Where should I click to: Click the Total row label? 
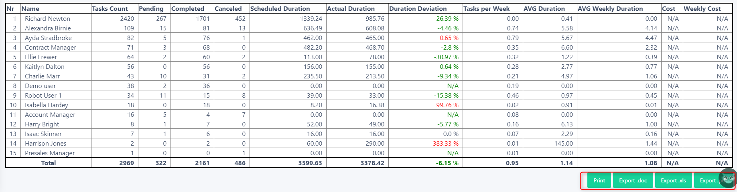coord(49,163)
